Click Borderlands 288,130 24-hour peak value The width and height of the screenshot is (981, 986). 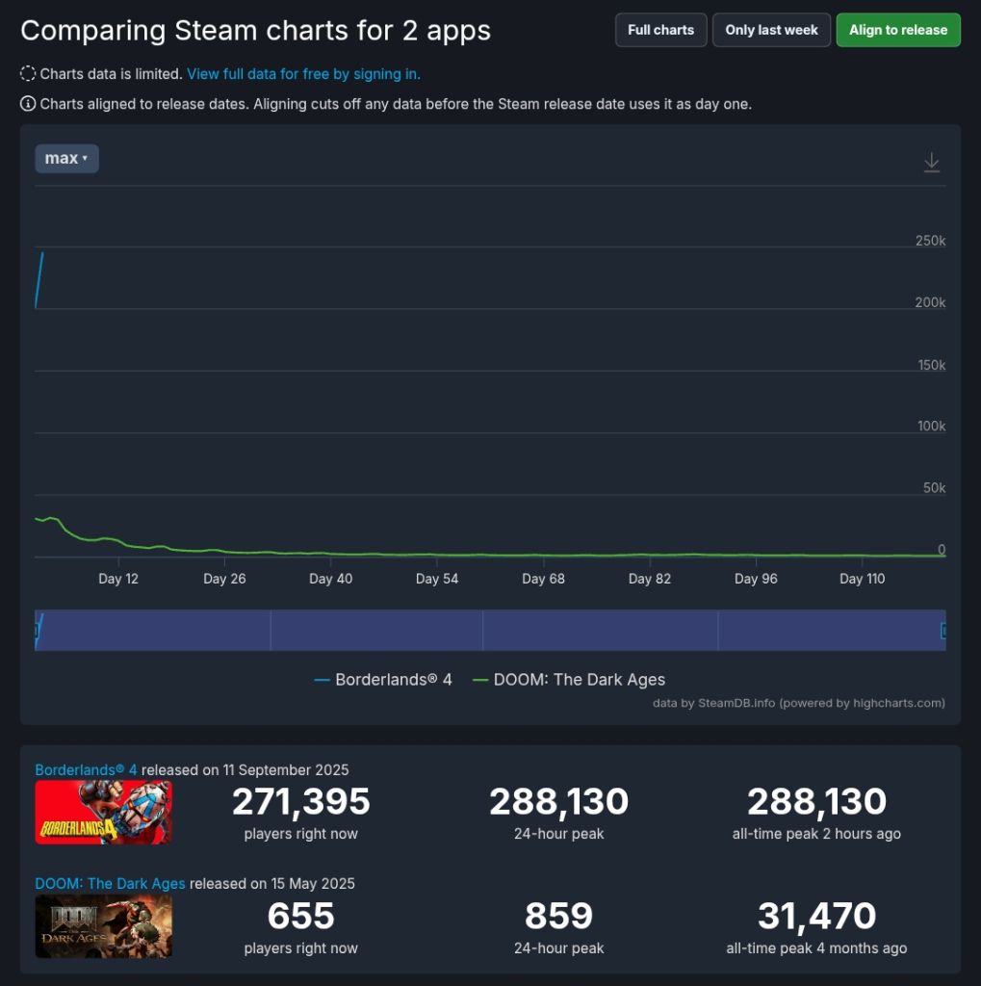point(559,802)
